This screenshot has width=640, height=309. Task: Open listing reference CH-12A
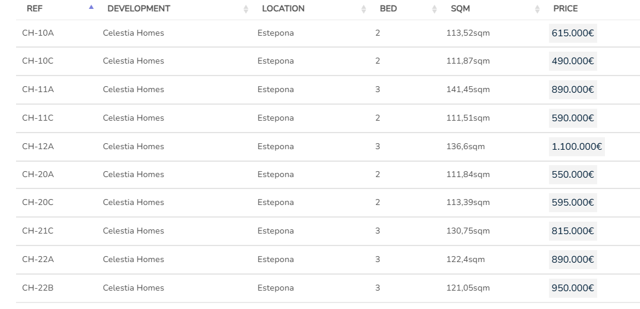(37, 146)
